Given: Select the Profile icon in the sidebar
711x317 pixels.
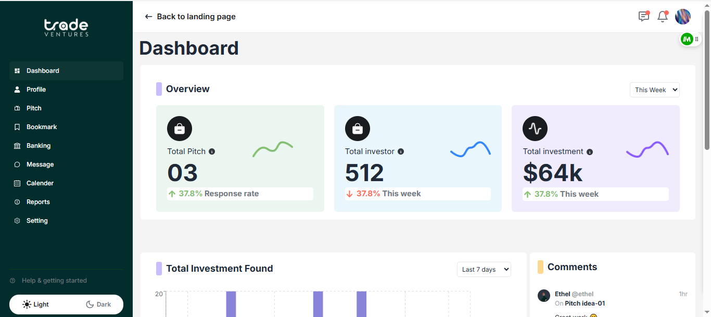Looking at the screenshot, I should 17,89.
